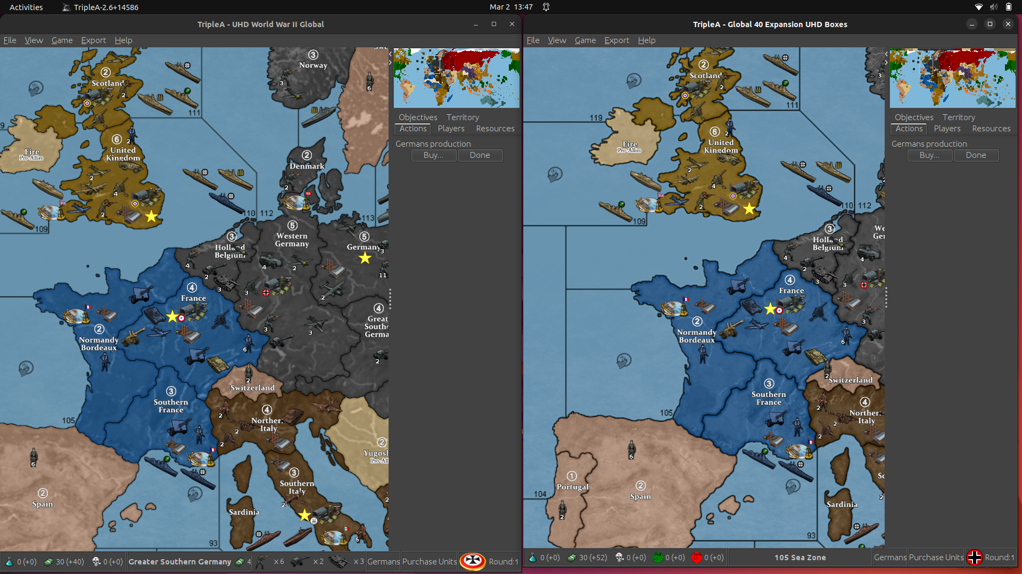1022x574 pixels.
Task: Click the skull icon in right status bar
Action: tap(620, 557)
